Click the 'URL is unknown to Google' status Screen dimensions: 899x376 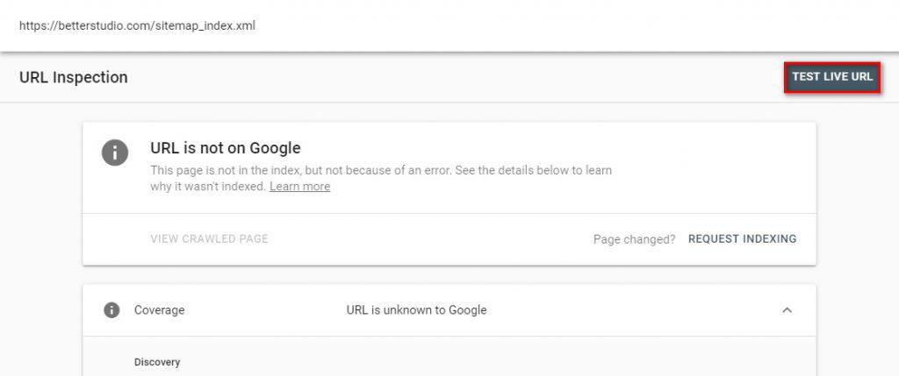click(416, 309)
